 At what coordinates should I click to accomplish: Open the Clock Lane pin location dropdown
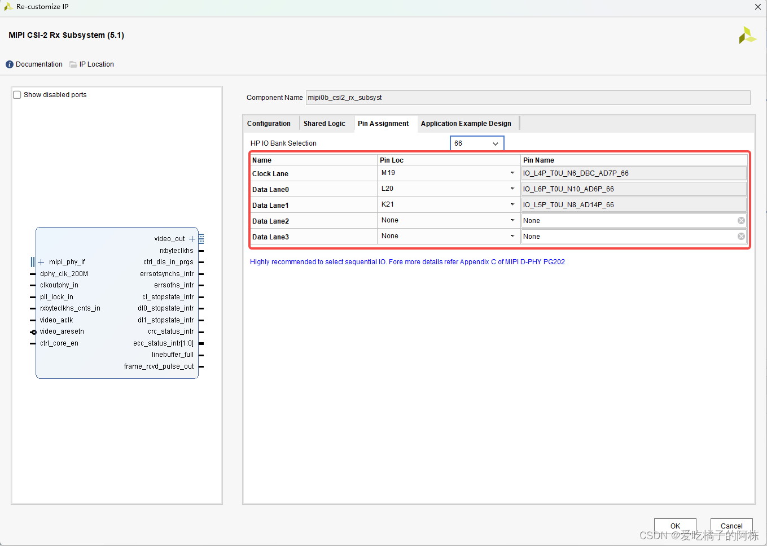point(512,173)
